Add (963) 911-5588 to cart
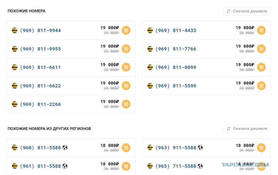278x175 pixels. 261,148
